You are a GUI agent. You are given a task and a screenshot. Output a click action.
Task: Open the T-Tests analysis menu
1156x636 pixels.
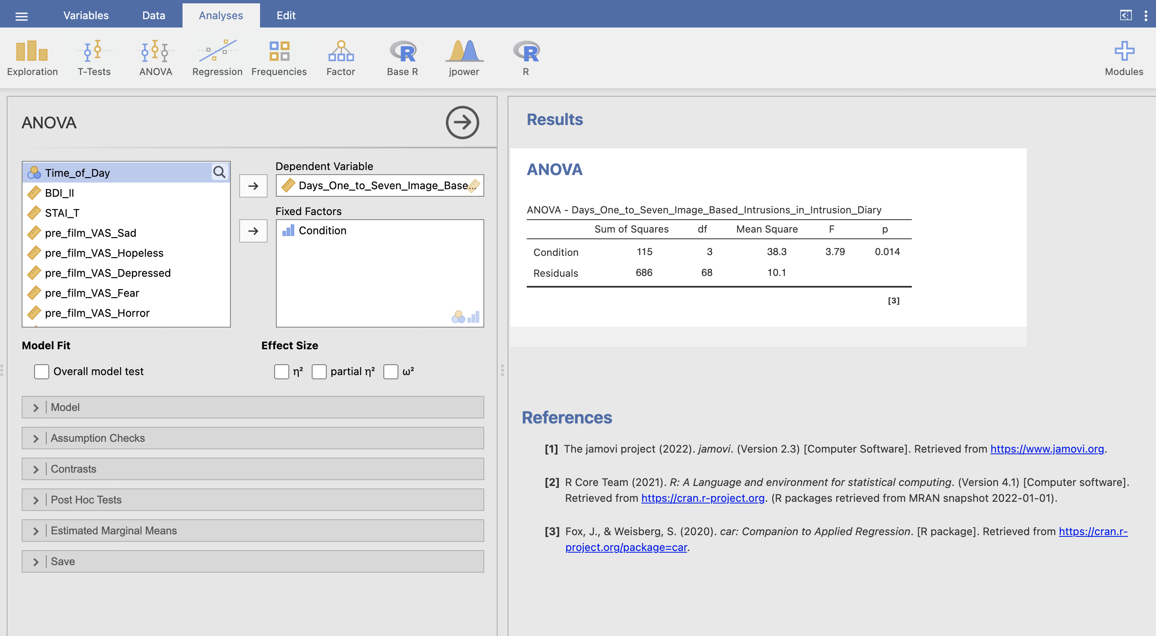(x=94, y=58)
